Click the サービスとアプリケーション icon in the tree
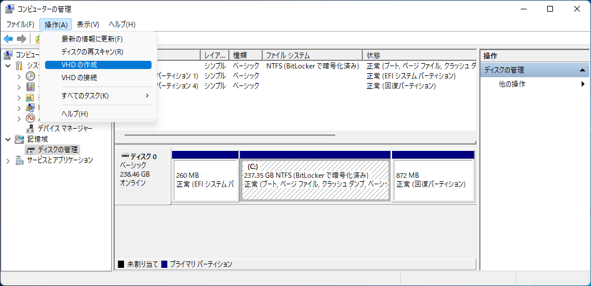The height and width of the screenshot is (286, 591). pos(20,160)
